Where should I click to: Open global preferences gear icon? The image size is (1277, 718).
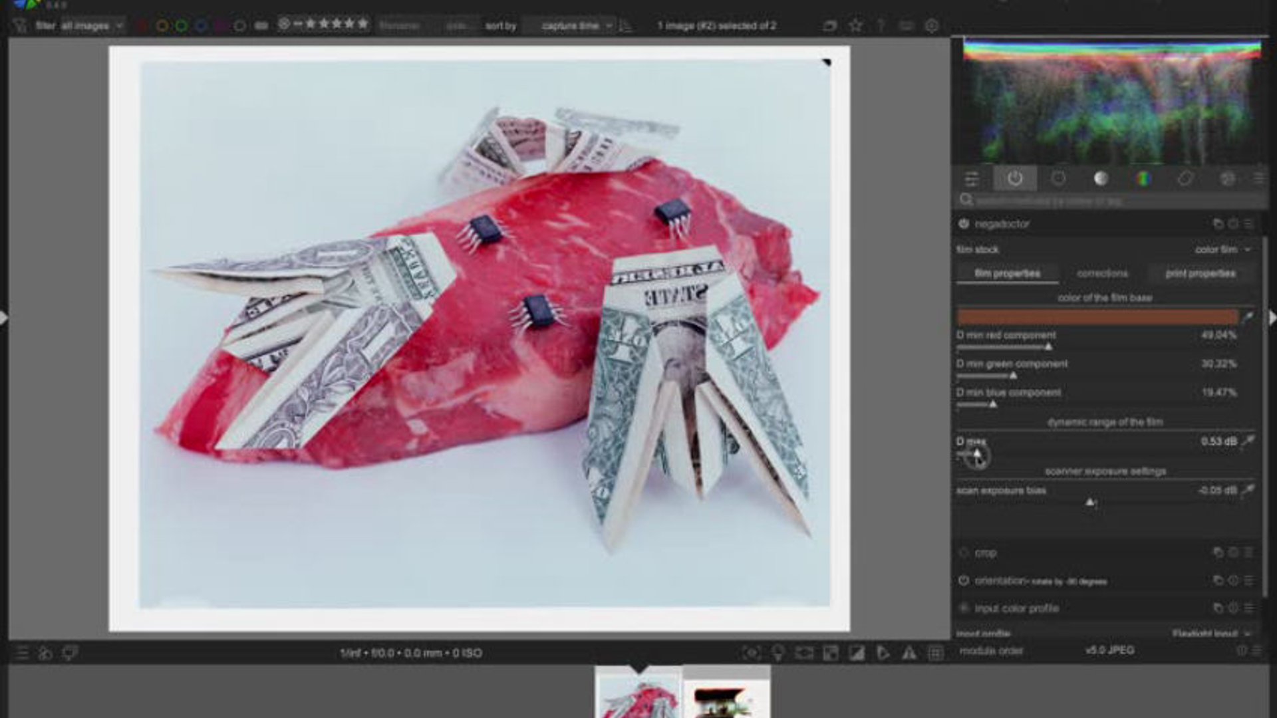[931, 25]
